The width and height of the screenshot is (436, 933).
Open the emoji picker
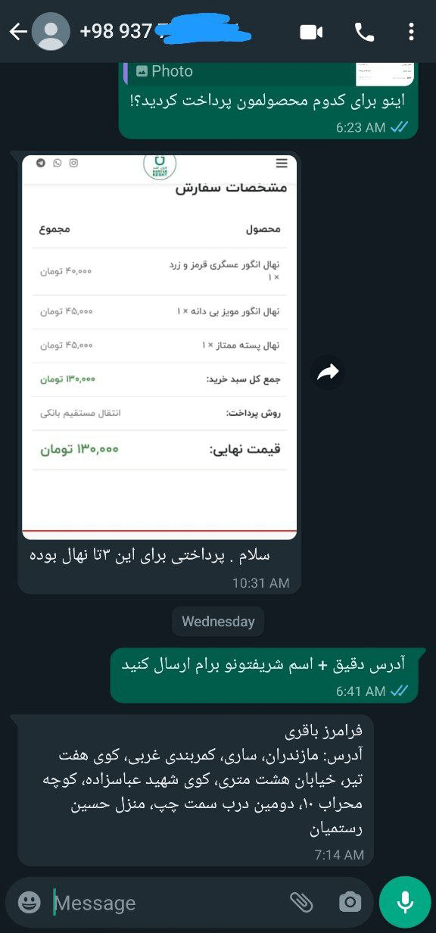click(29, 902)
